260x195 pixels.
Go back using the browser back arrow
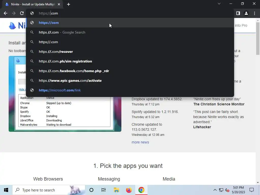pos(6,13)
